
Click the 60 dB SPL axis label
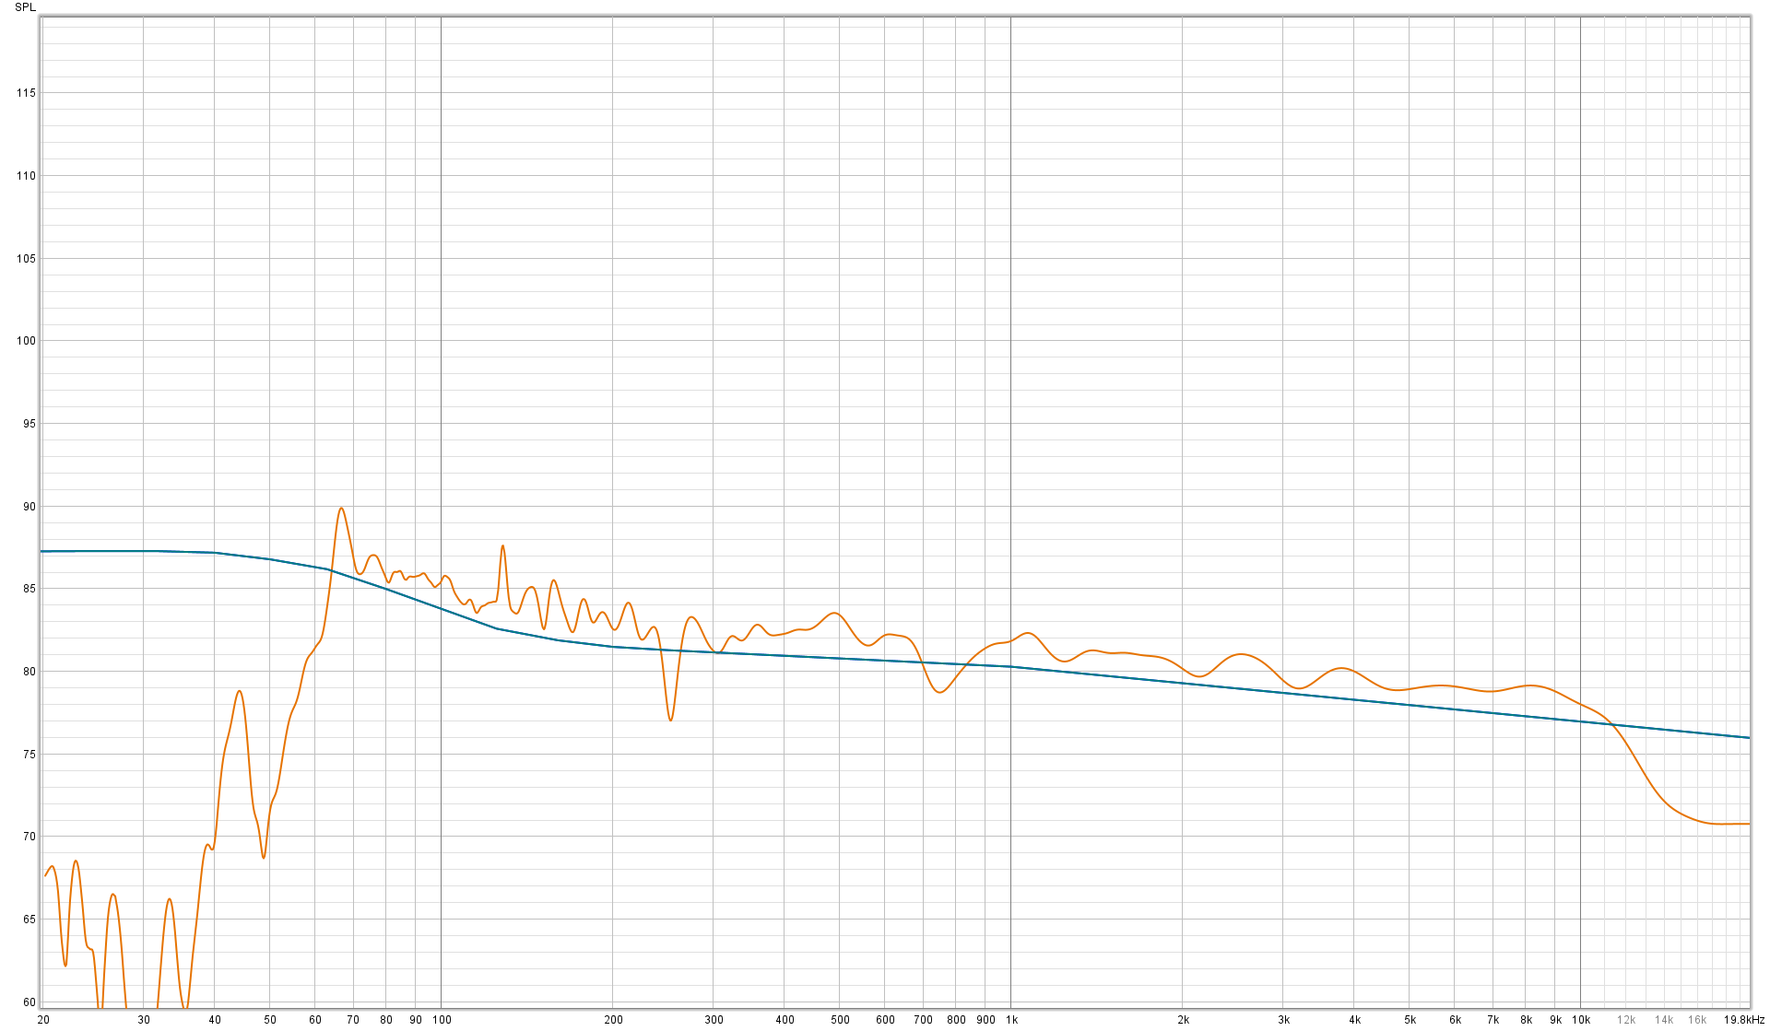(x=29, y=1002)
